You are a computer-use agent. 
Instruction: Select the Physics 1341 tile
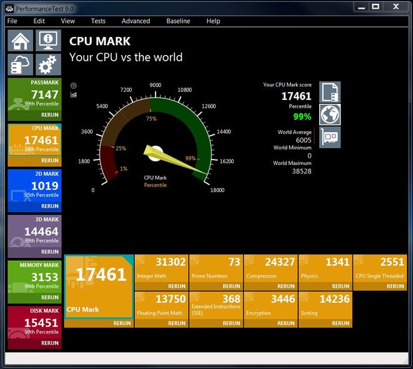pyautogui.click(x=326, y=268)
